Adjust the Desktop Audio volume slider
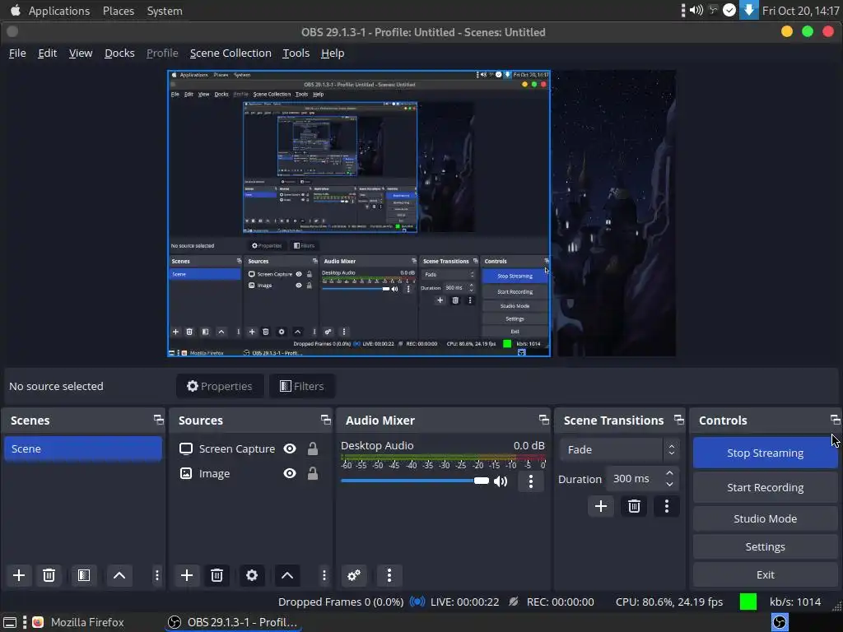This screenshot has height=632, width=843. click(x=415, y=481)
